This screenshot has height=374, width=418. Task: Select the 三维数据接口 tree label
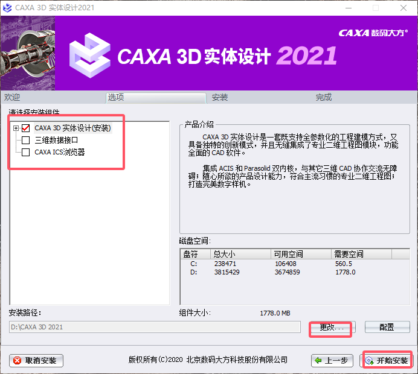pos(56,140)
